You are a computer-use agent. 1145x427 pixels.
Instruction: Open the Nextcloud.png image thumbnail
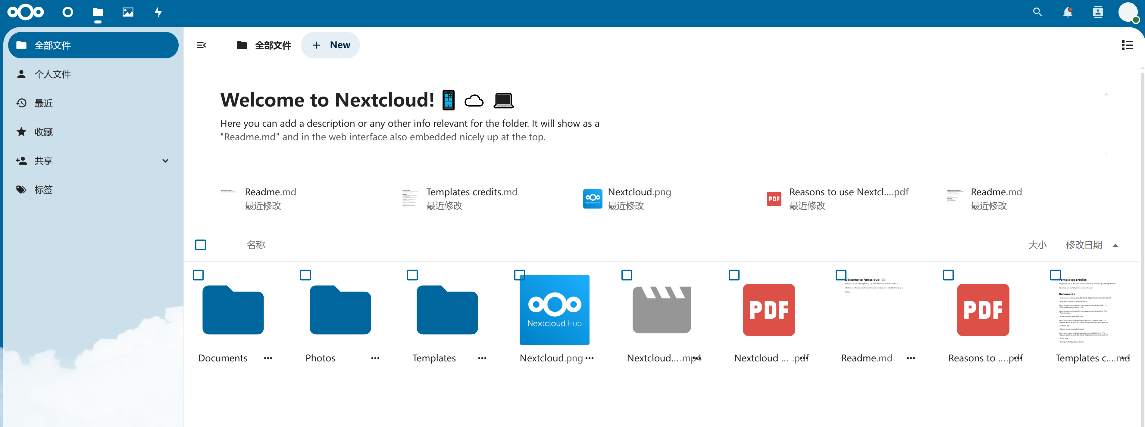554,310
